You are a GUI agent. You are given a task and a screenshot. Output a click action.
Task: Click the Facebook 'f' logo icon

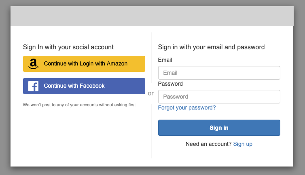(x=33, y=86)
